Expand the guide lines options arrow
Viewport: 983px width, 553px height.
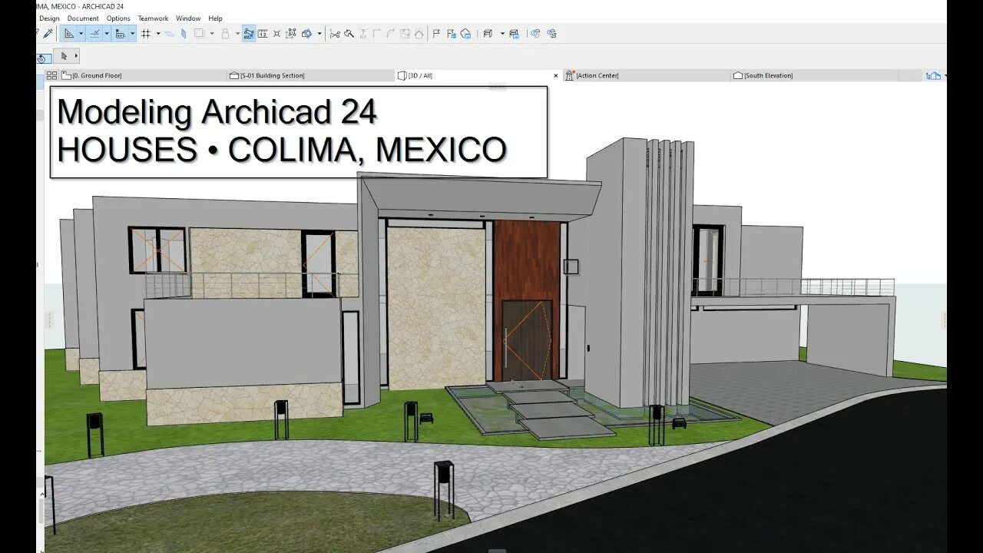pos(81,33)
